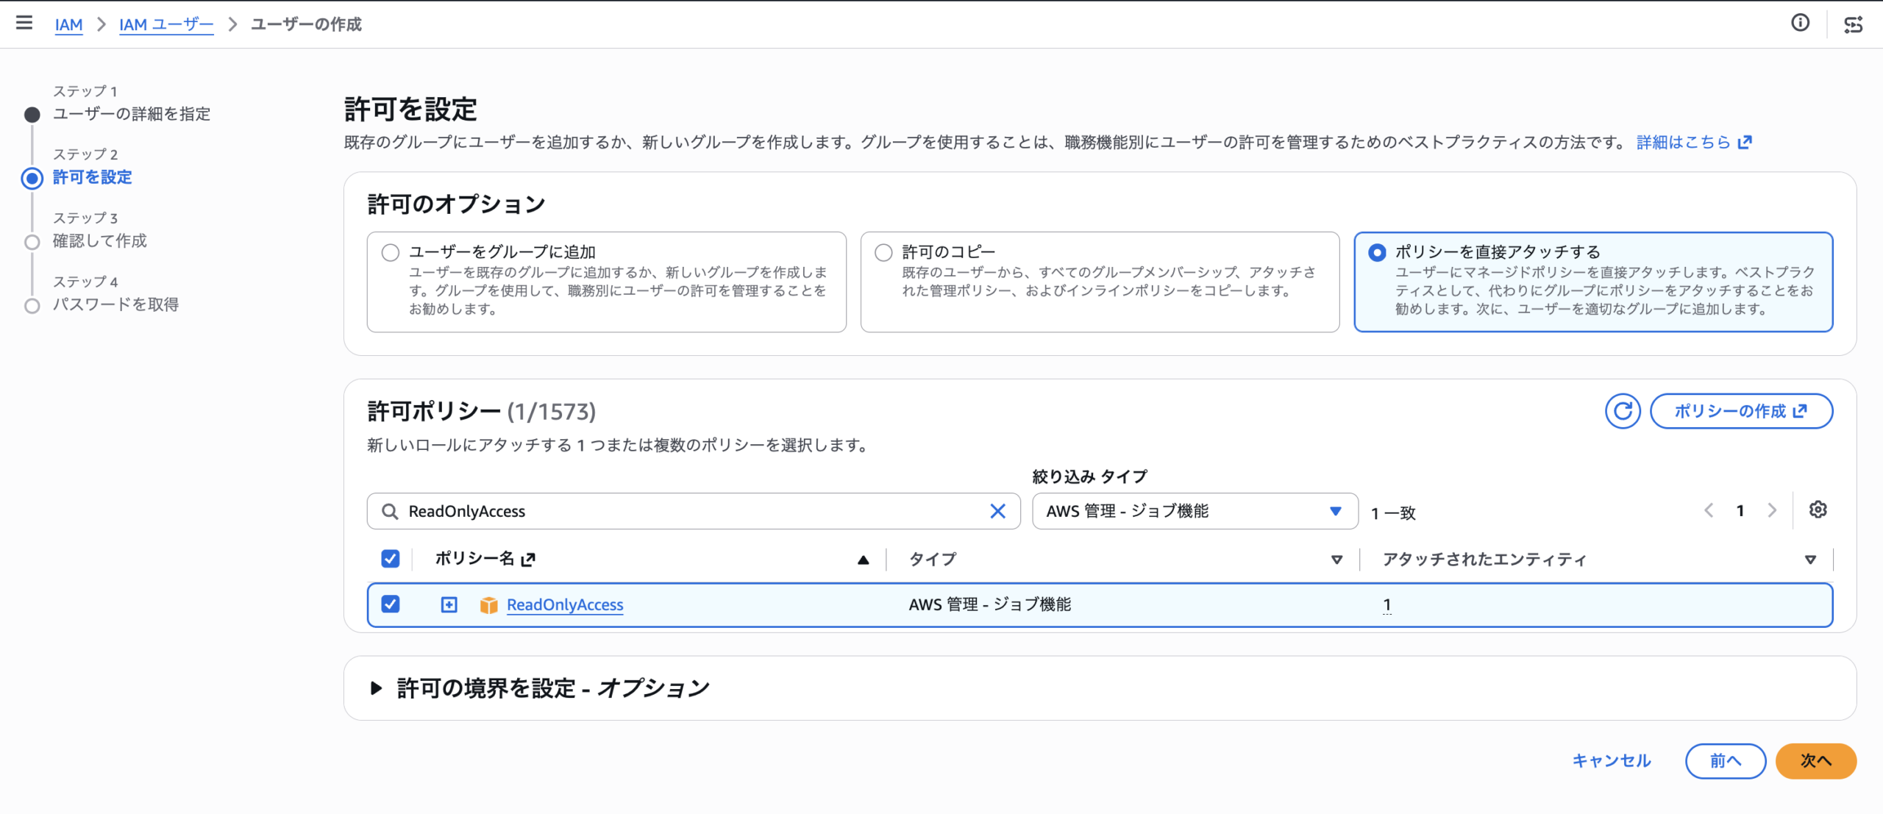
Task: Refresh the permission policies list
Action: pyautogui.click(x=1623, y=411)
